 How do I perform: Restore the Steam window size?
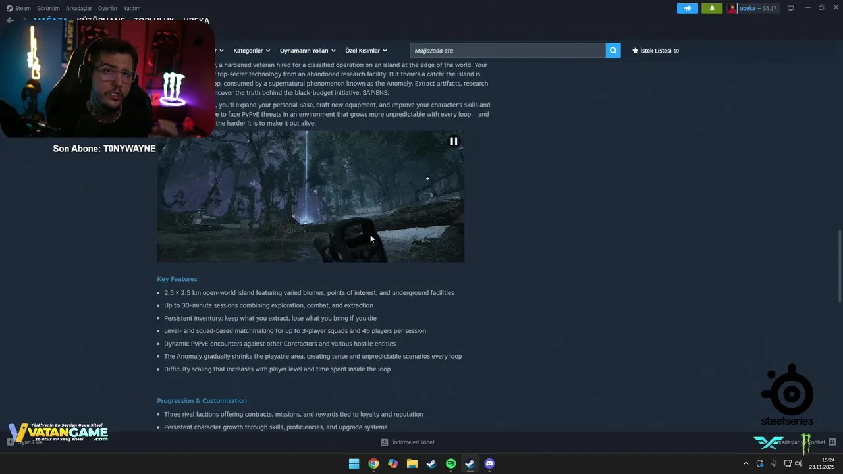[x=821, y=8]
